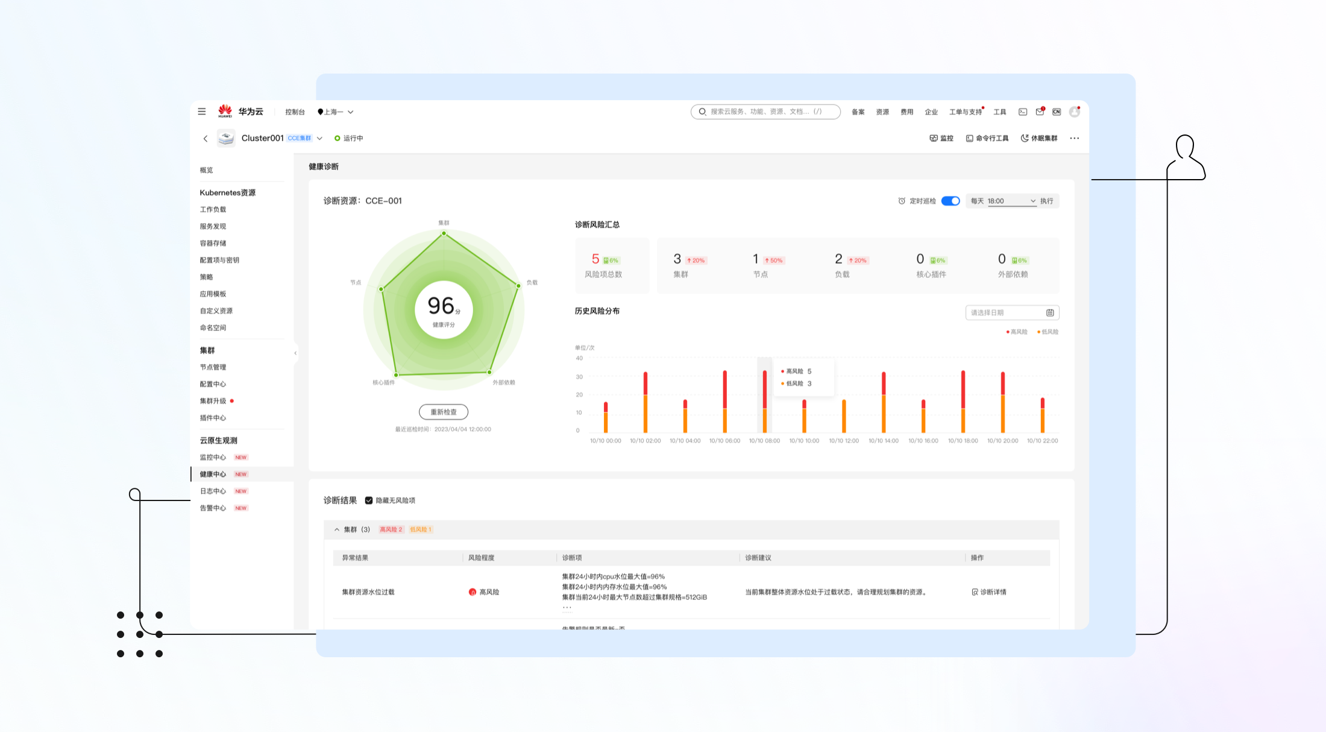The width and height of the screenshot is (1326, 732).
Task: Uncheck the 隐藏无风险项 checkbox
Action: pos(369,500)
